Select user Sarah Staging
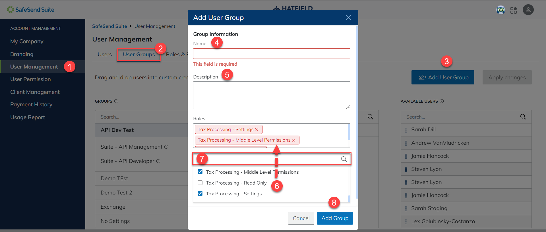This screenshot has height=232, width=546. click(x=429, y=208)
